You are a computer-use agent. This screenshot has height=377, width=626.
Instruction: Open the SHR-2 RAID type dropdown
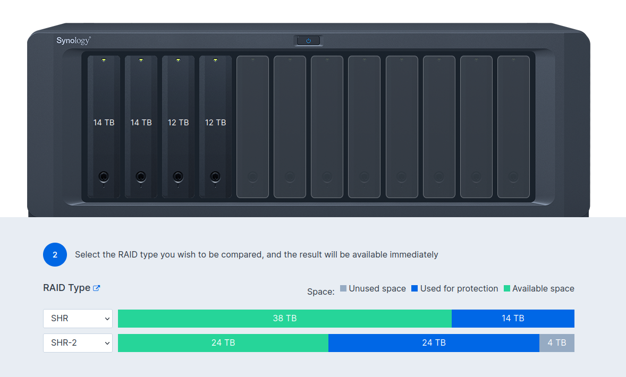coord(78,343)
